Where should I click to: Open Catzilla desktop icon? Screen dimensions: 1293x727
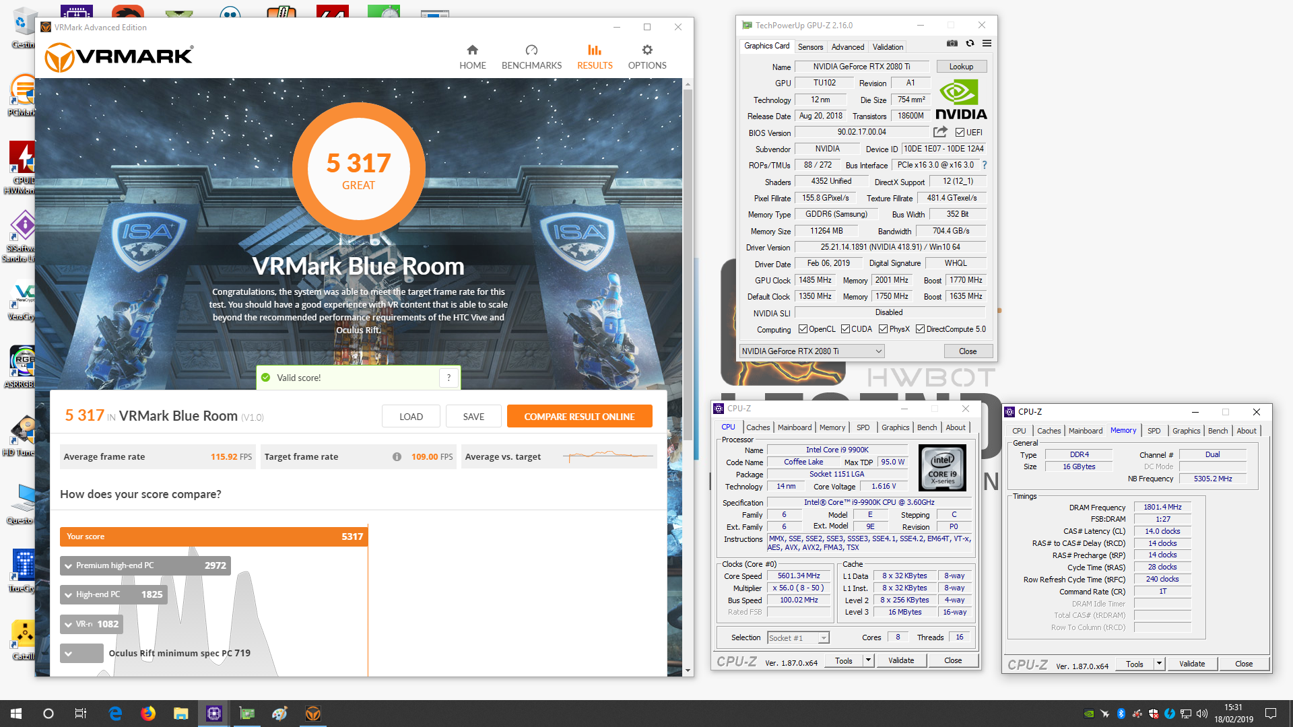[x=24, y=639]
